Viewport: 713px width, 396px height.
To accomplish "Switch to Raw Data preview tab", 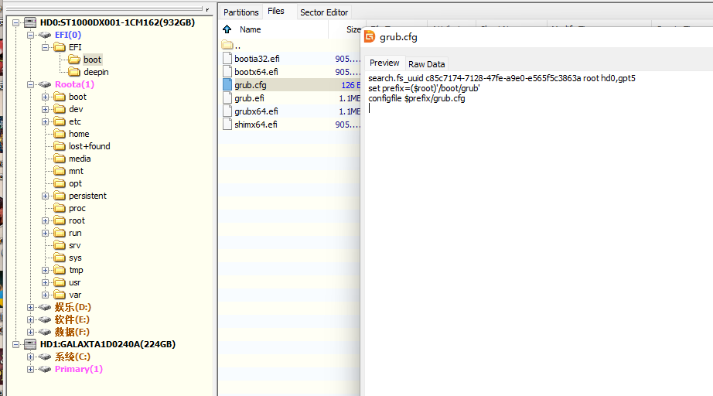I will tap(426, 63).
